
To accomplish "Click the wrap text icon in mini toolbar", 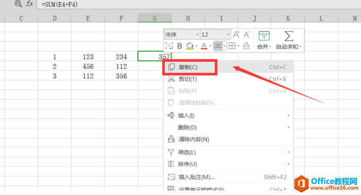I will coord(169,46).
